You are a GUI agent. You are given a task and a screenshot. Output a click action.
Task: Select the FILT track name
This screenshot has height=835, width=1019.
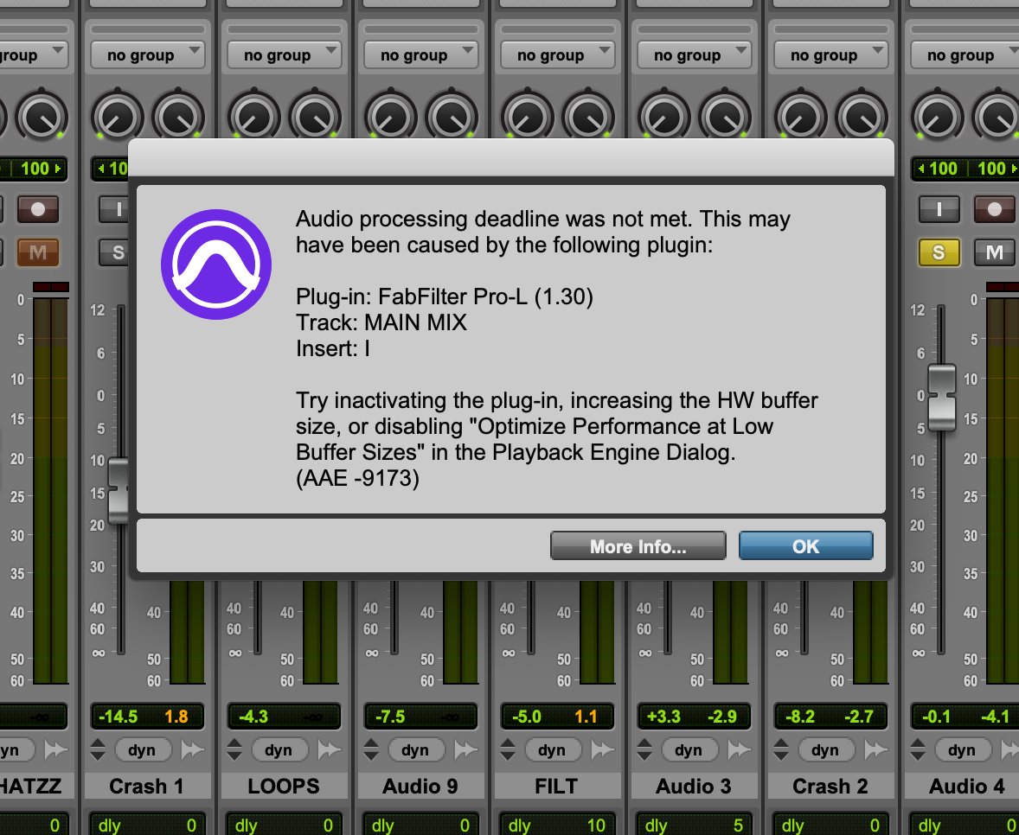(x=556, y=787)
